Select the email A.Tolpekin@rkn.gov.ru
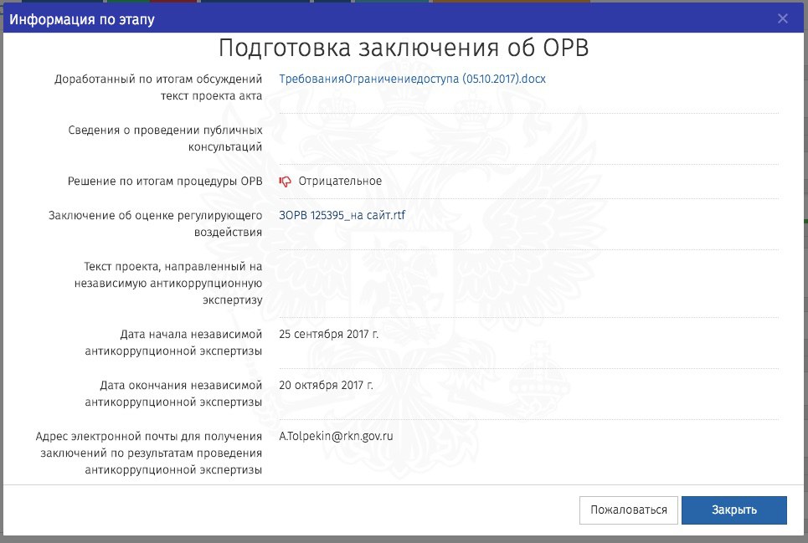Viewport: 808px width, 543px height. click(336, 436)
